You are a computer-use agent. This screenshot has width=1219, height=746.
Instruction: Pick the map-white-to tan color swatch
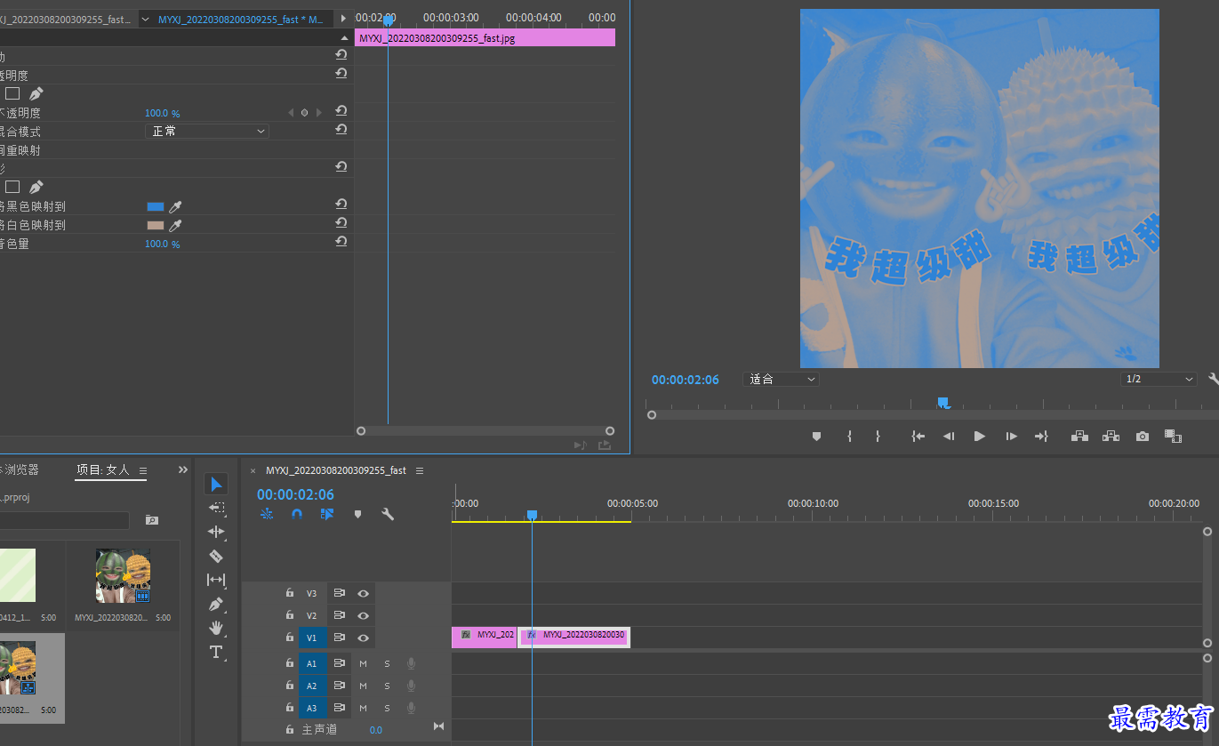coord(156,225)
